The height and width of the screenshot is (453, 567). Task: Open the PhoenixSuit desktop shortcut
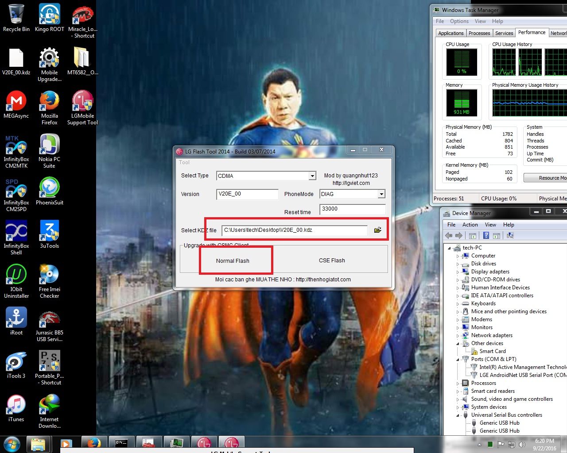[x=49, y=188]
